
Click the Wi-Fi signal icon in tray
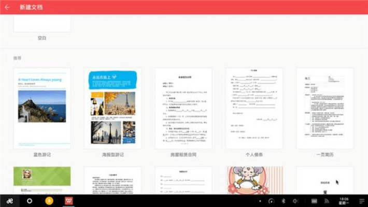click(x=327, y=200)
